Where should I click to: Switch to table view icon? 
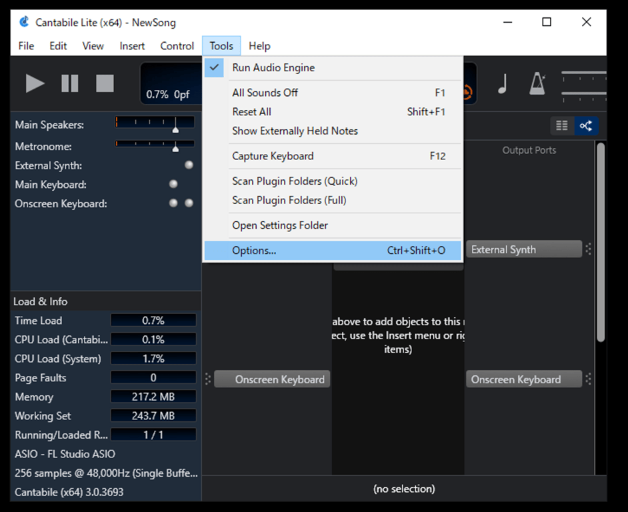tap(562, 126)
